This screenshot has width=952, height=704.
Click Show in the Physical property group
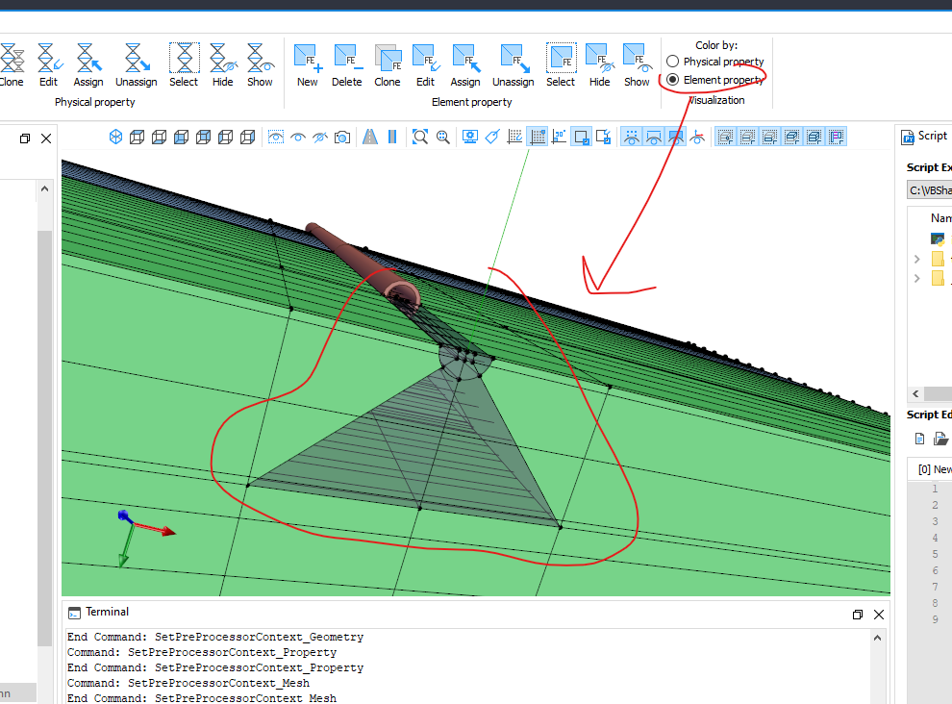[x=261, y=65]
